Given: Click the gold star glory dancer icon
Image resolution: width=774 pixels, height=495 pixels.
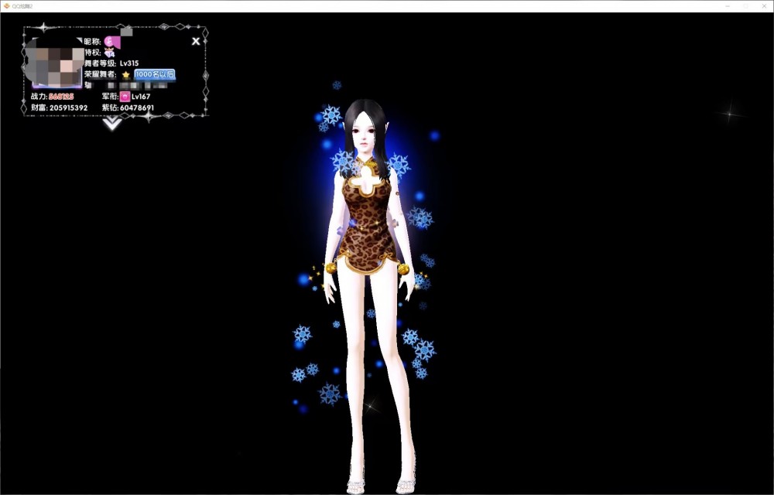Looking at the screenshot, I should pyautogui.click(x=125, y=74).
